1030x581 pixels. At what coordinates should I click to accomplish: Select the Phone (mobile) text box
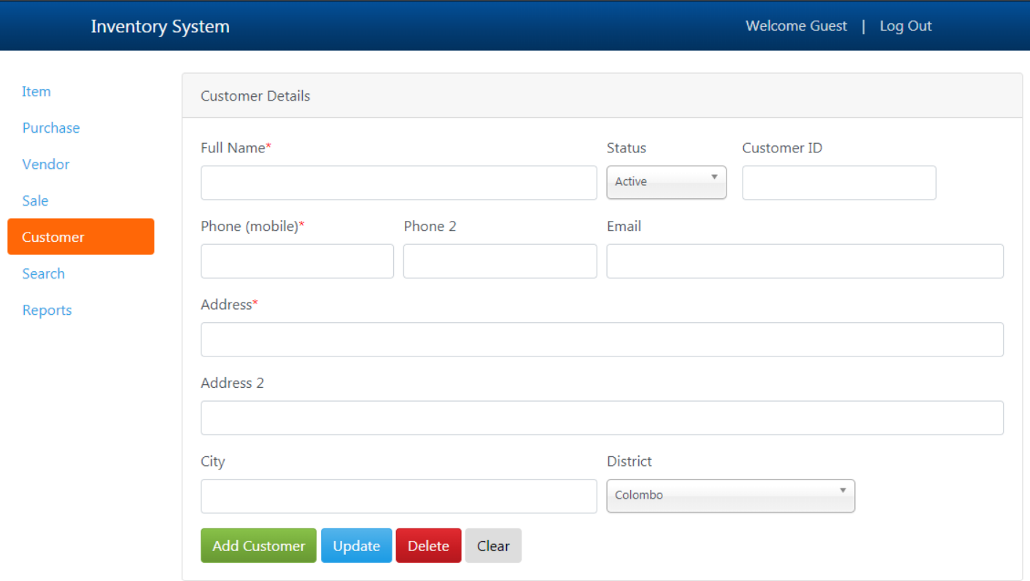pyautogui.click(x=297, y=261)
